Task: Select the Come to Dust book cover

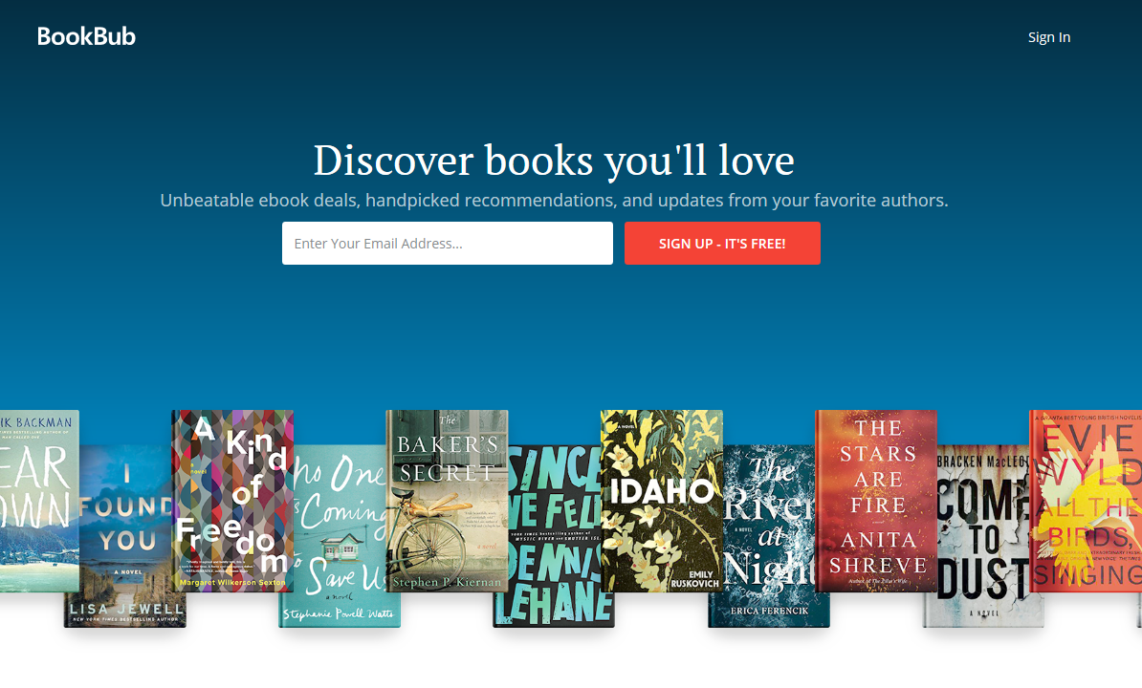Action: [983, 536]
